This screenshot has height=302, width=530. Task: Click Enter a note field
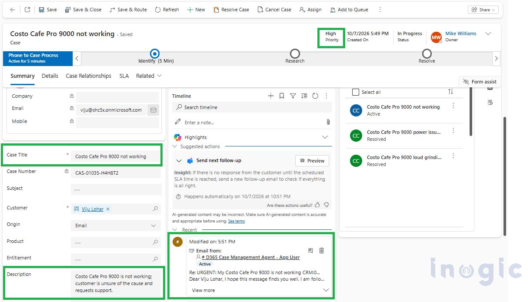click(248, 123)
